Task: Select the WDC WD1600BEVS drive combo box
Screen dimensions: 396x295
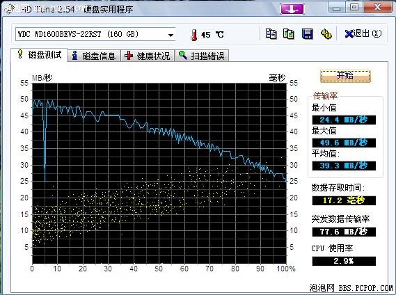Action: 95,34
